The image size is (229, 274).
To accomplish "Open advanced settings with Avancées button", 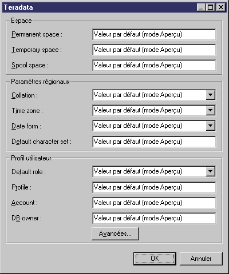I will coord(115,233).
